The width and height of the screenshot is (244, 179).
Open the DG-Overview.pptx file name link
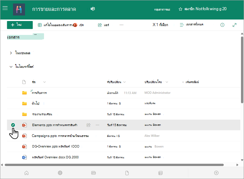pos(56,146)
